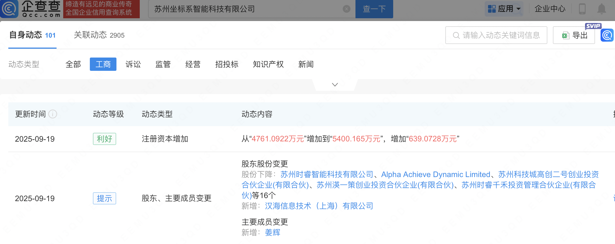Open 汉海信息技术（上海）有限公司 link
Image resolution: width=615 pixels, height=244 pixels.
(x=319, y=206)
